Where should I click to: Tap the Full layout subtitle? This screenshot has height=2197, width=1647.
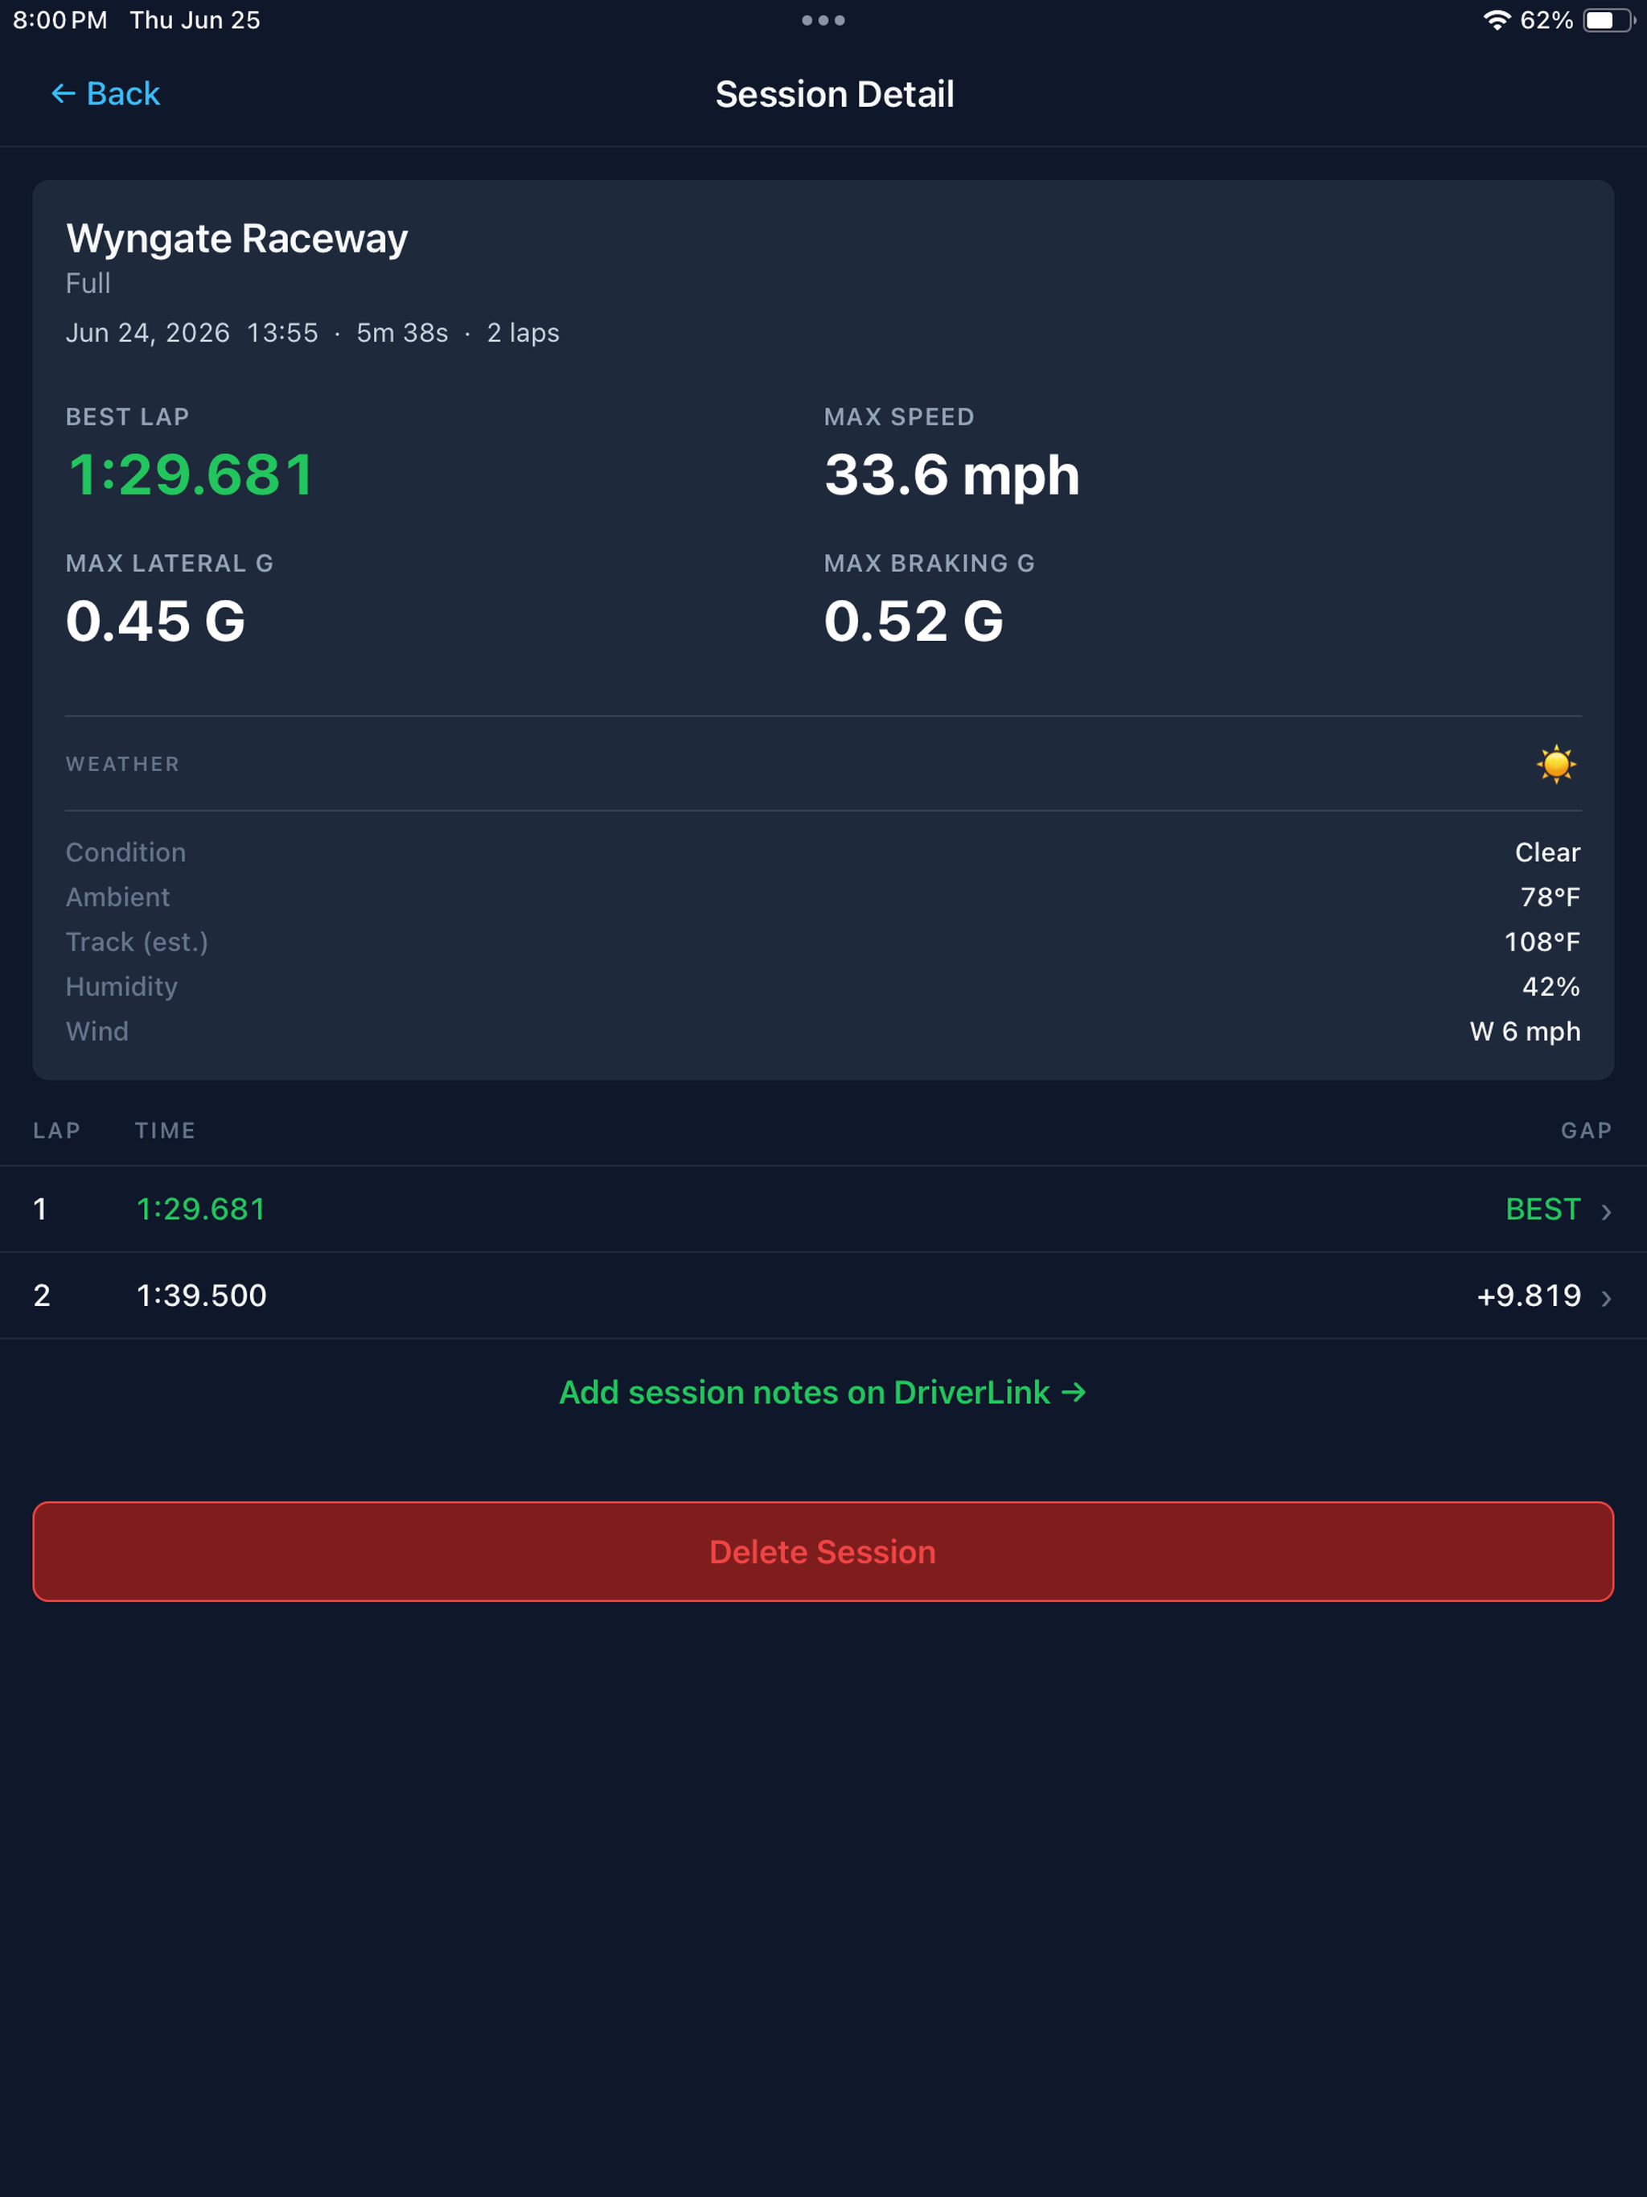(x=88, y=283)
